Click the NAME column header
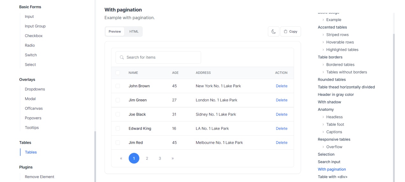The image size is (405, 182). tap(133, 73)
